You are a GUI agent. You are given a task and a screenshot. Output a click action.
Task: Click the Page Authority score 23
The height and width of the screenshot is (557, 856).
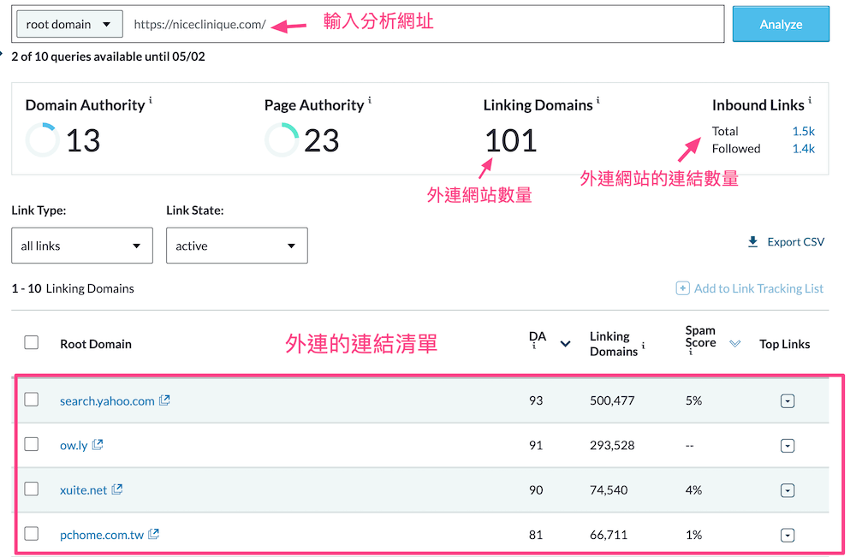322,141
